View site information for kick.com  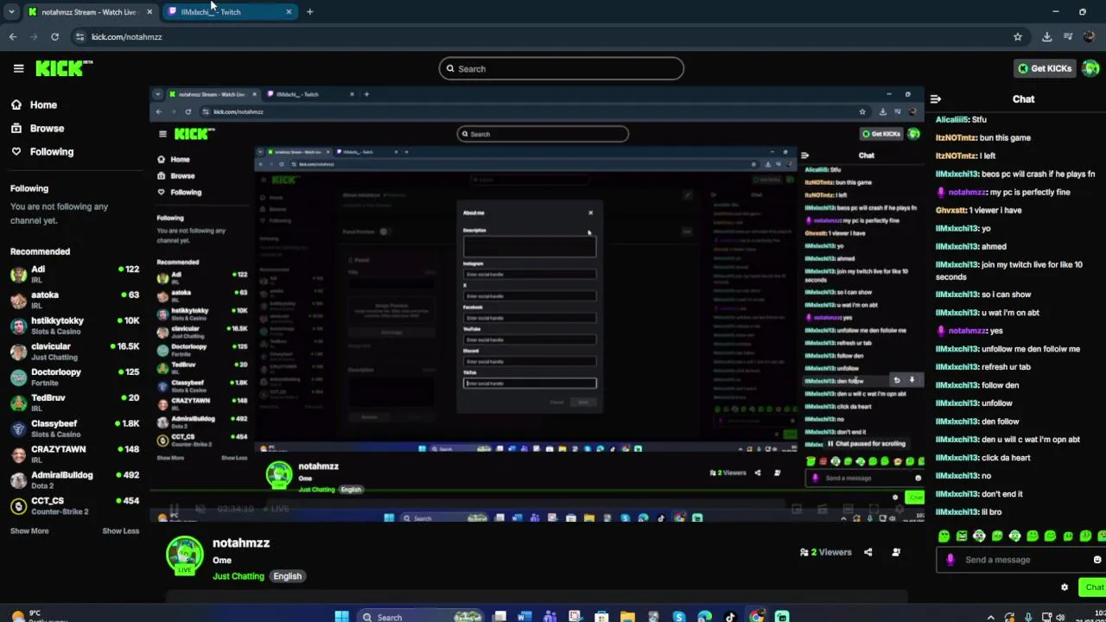[79, 36]
